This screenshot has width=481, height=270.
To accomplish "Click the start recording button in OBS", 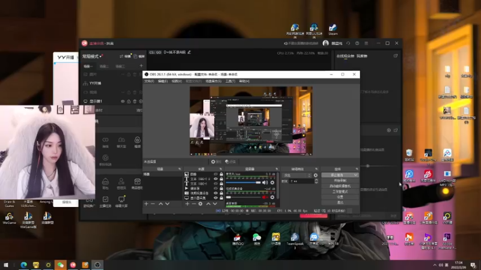I will (x=340, y=181).
